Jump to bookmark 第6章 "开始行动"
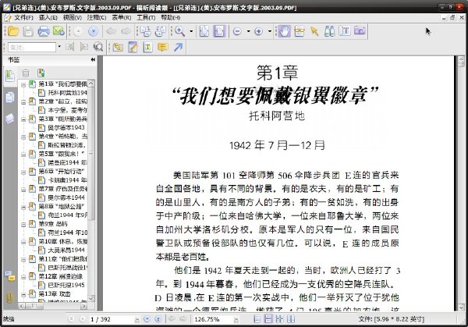This screenshot has width=468, height=327. tap(62, 172)
